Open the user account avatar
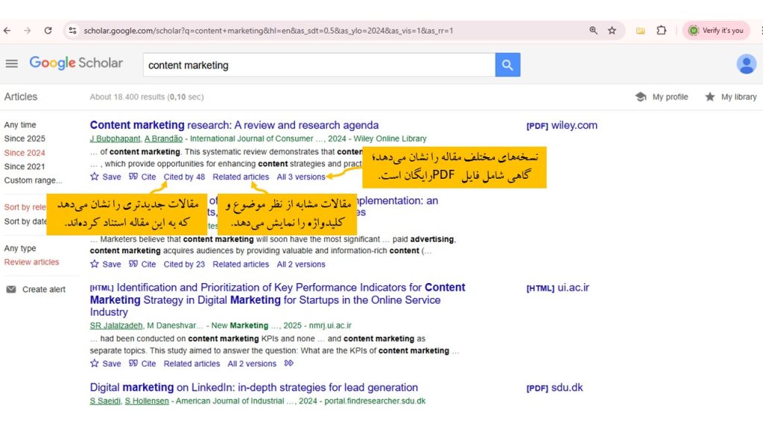 coord(746,64)
